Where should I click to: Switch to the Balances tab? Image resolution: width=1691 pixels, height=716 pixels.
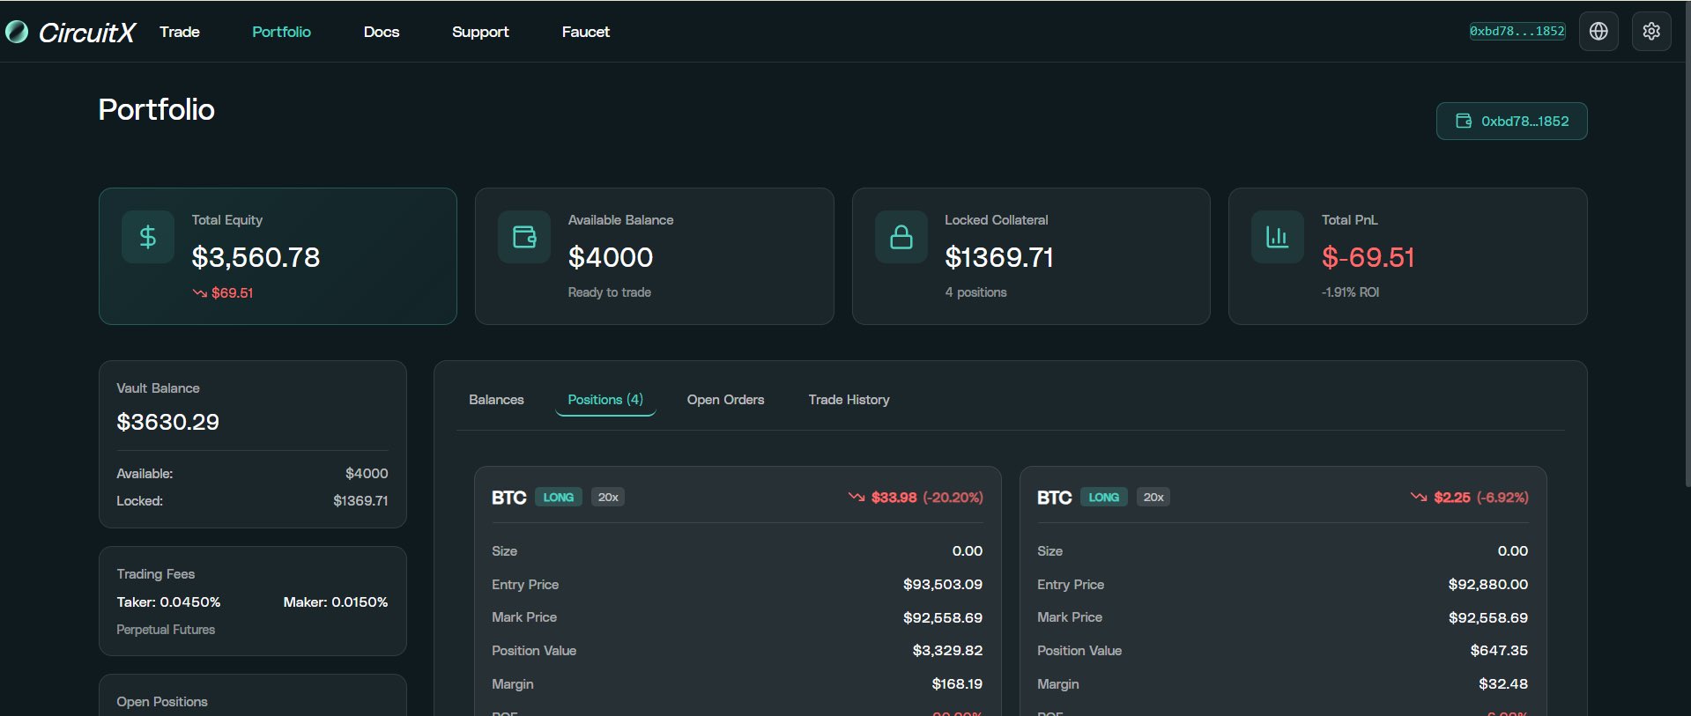point(496,400)
